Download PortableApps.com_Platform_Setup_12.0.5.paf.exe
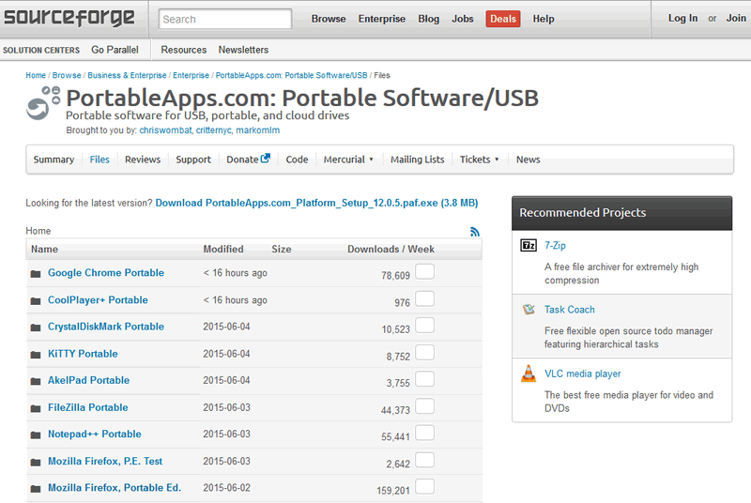This screenshot has height=503, width=751. click(316, 203)
